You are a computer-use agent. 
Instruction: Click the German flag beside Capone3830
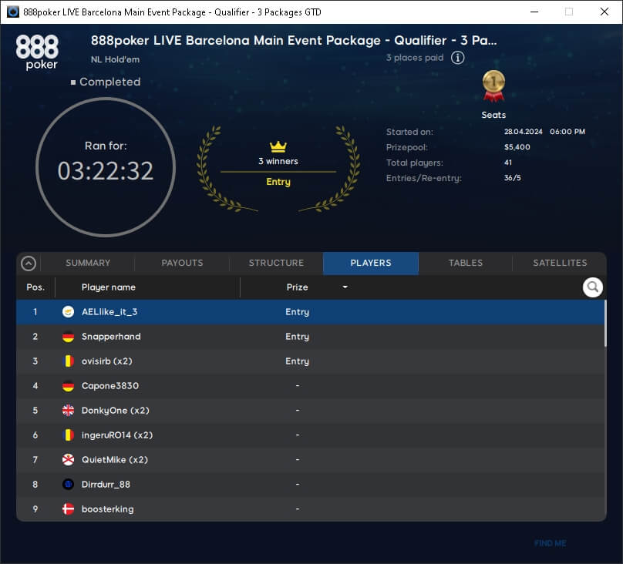[x=69, y=386]
